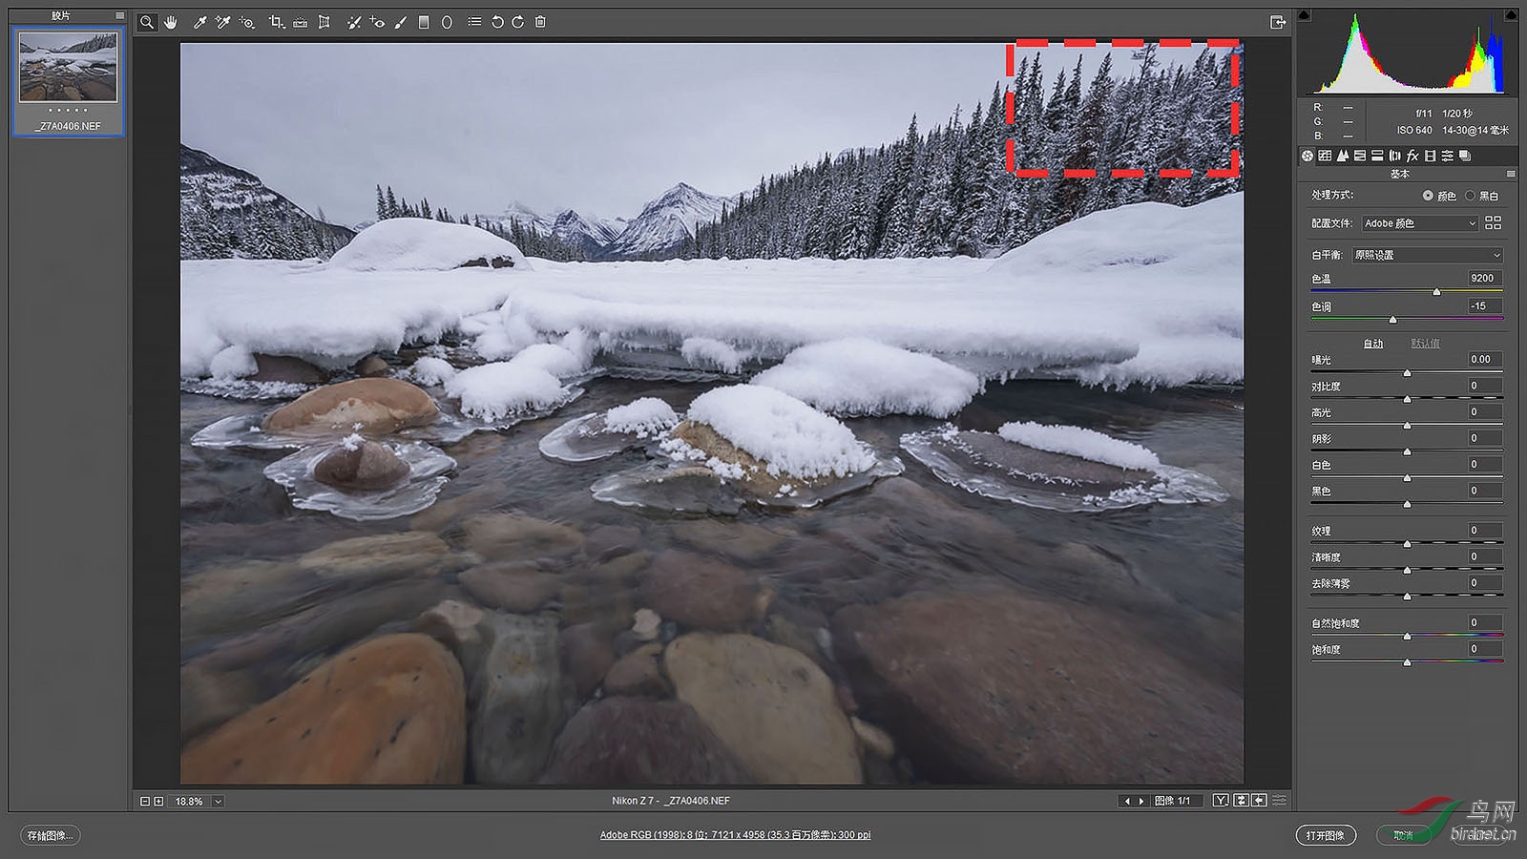
Task: Select the Graduated Filter tool
Action: click(424, 22)
